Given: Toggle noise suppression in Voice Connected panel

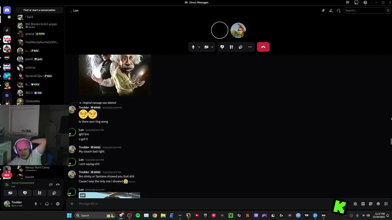Looking at the screenshot, I should (x=51, y=185).
